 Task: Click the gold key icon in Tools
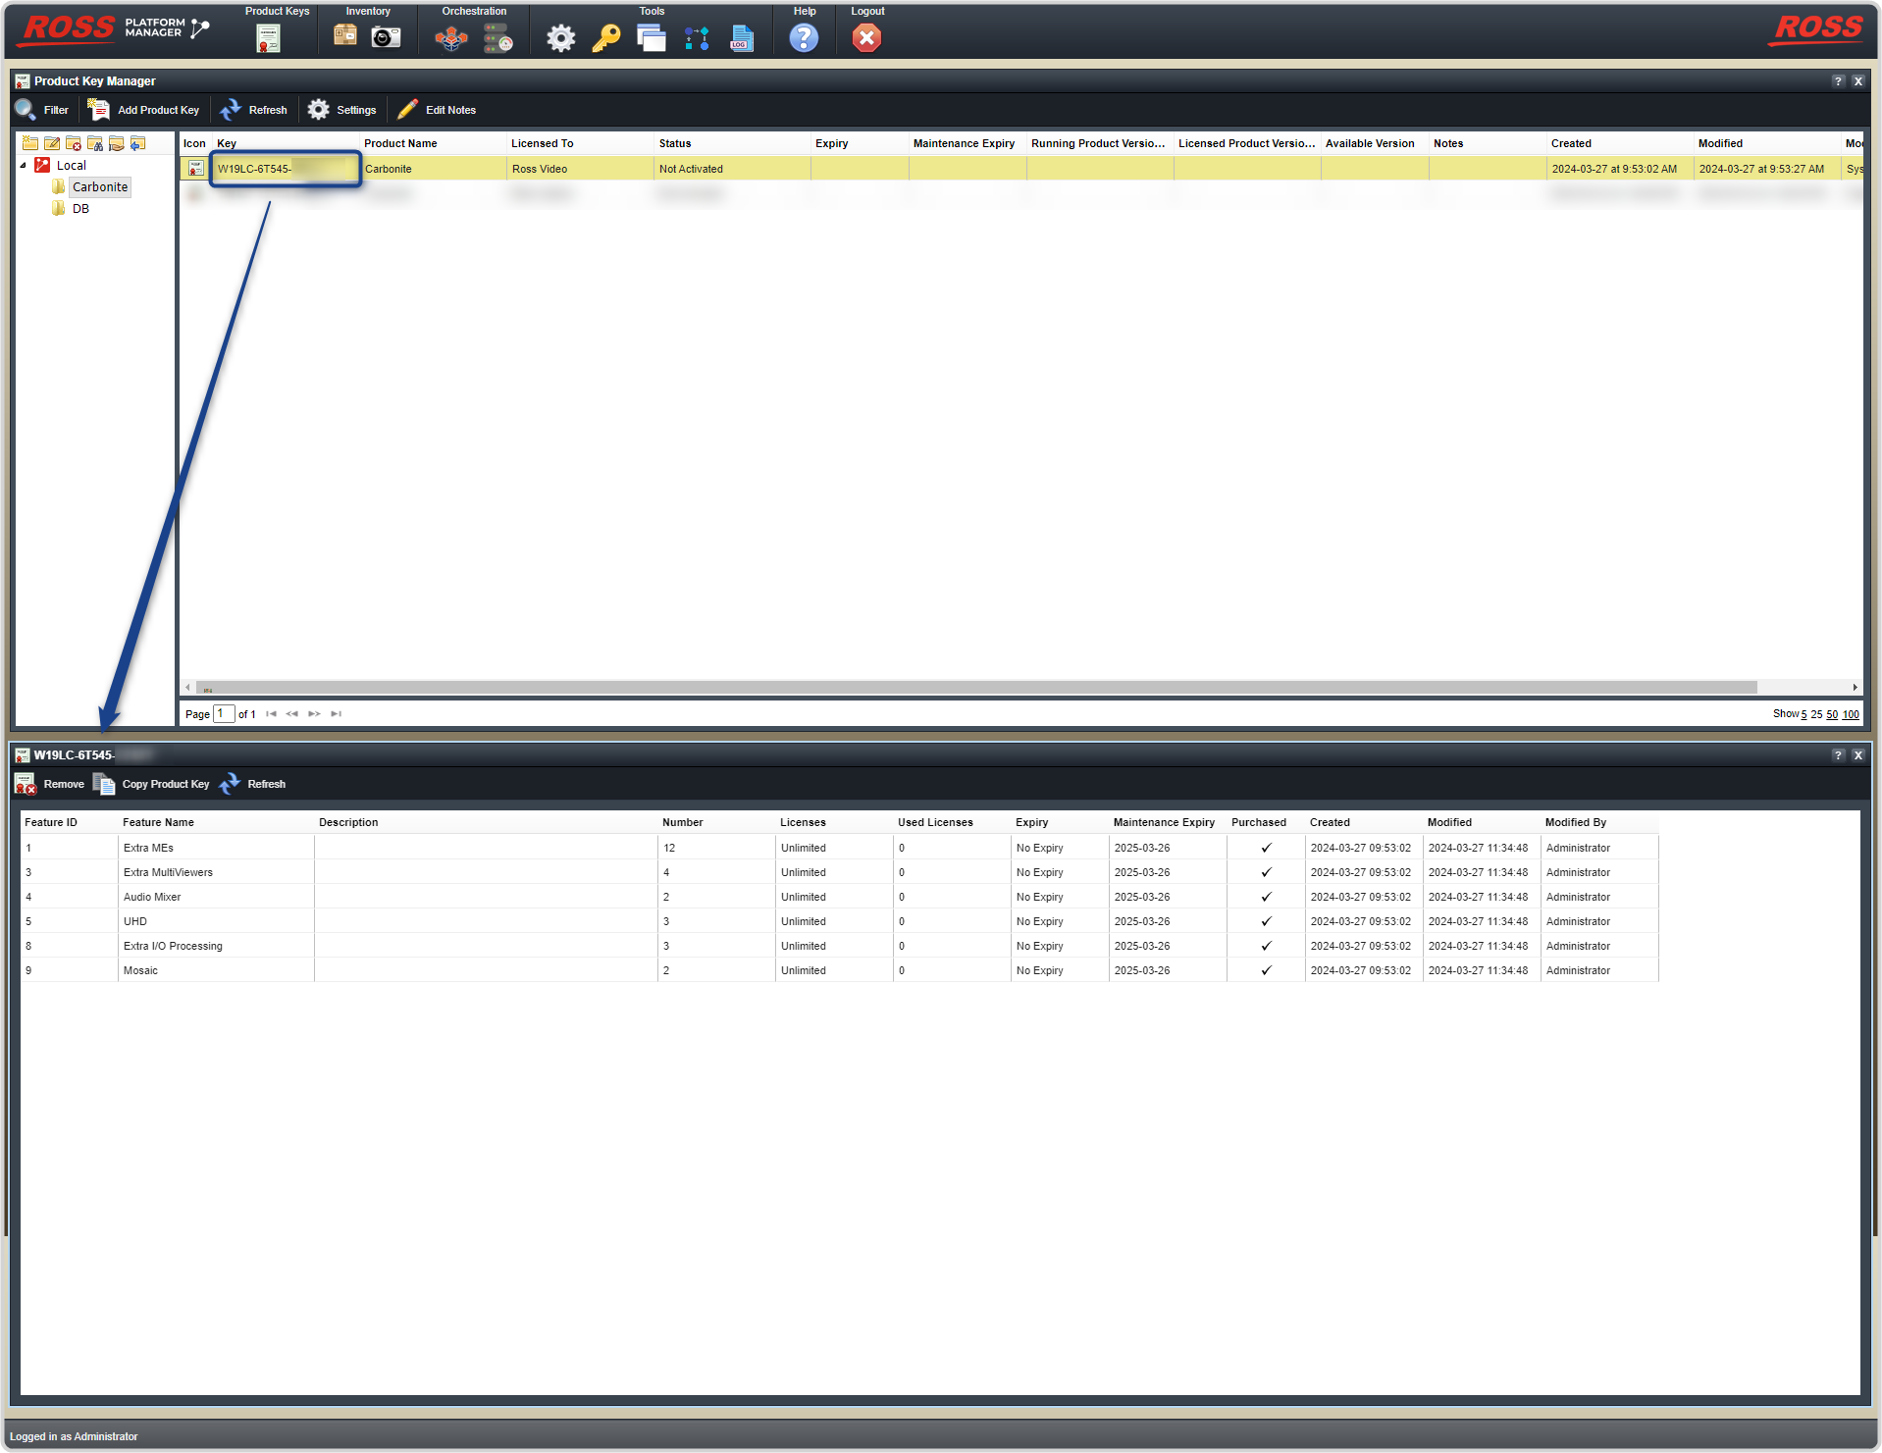coord(606,38)
